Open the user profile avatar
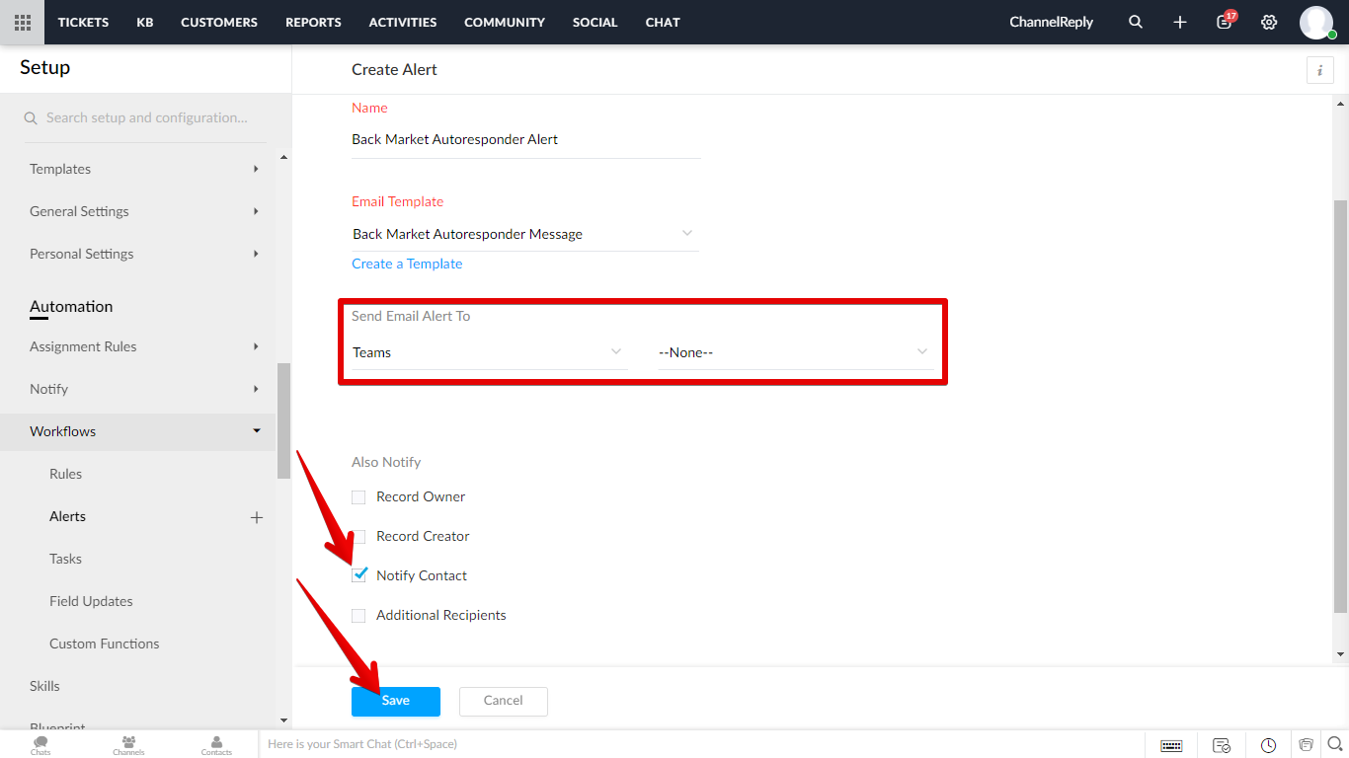Image resolution: width=1349 pixels, height=758 pixels. click(1316, 22)
